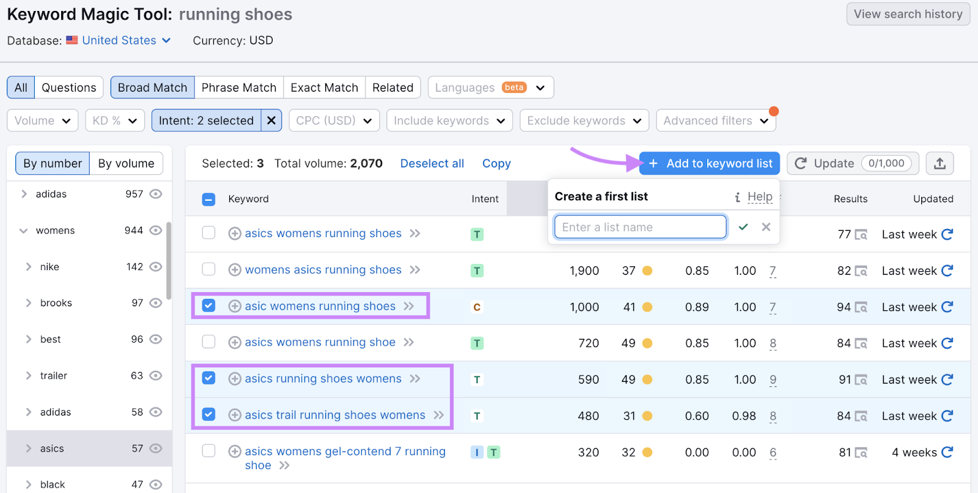Open the Help info in popup

(x=754, y=197)
